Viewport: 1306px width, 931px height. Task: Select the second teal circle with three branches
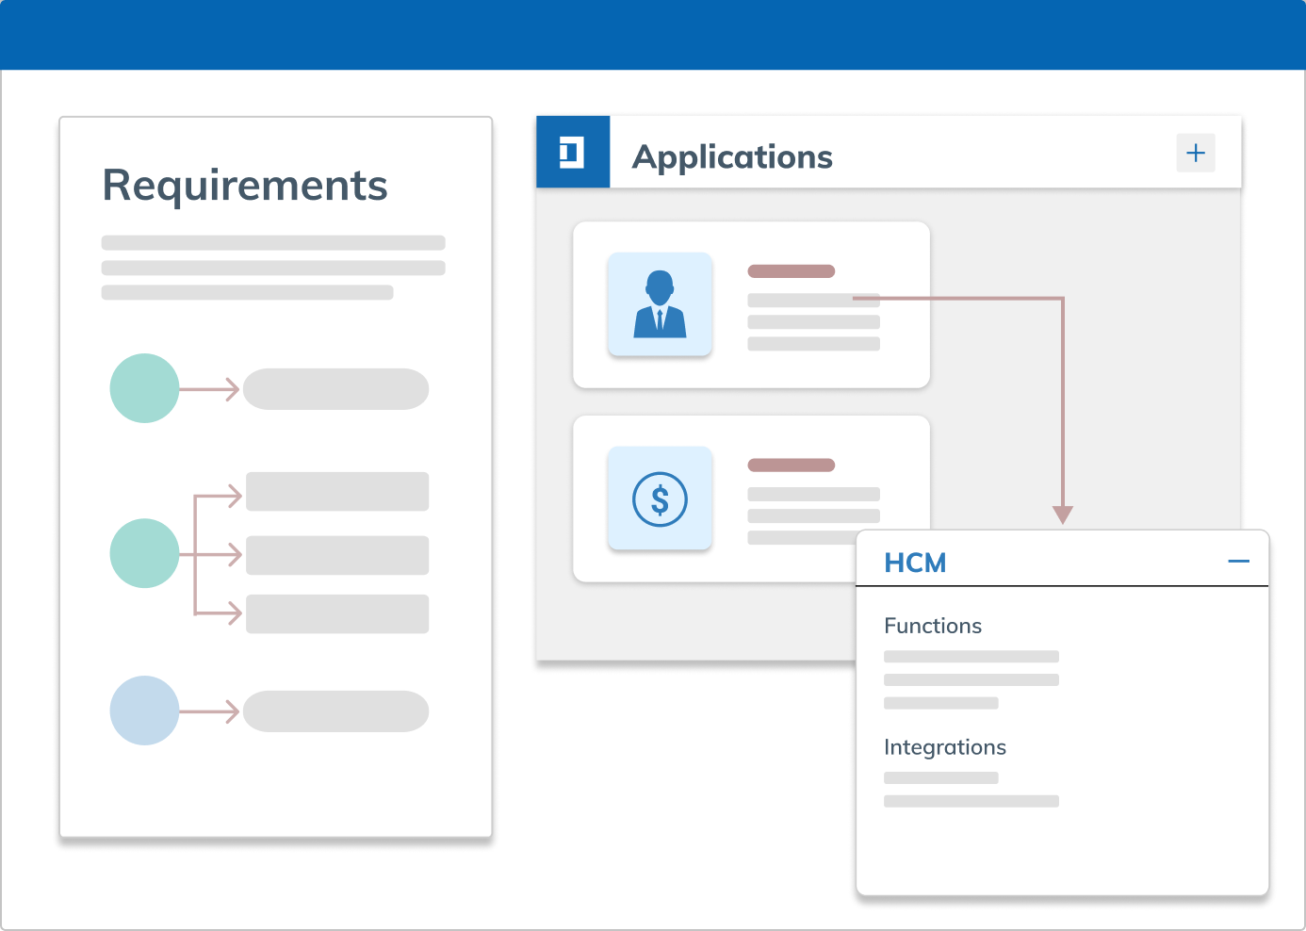[x=144, y=553]
